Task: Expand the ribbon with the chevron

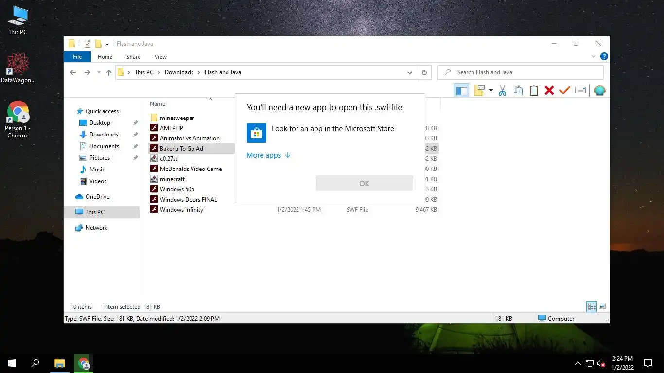Action: coord(594,57)
